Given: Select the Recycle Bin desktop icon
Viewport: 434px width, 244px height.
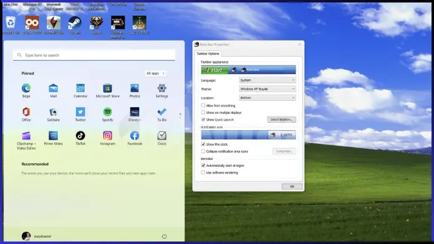Looking at the screenshot, I should 11,25.
